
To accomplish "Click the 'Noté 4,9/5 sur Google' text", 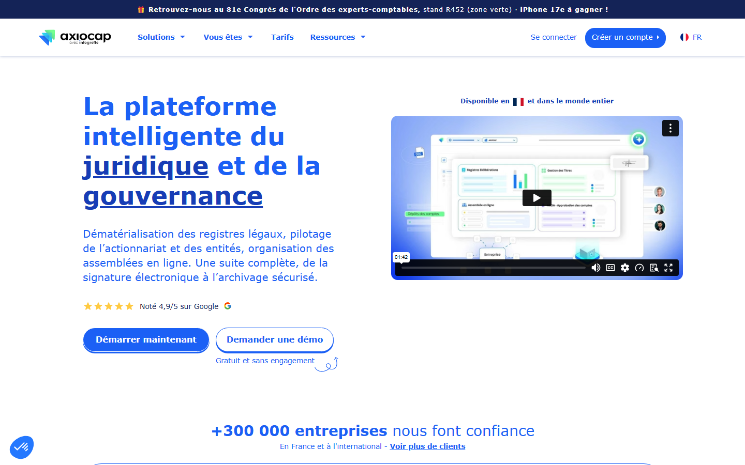I will click(179, 306).
